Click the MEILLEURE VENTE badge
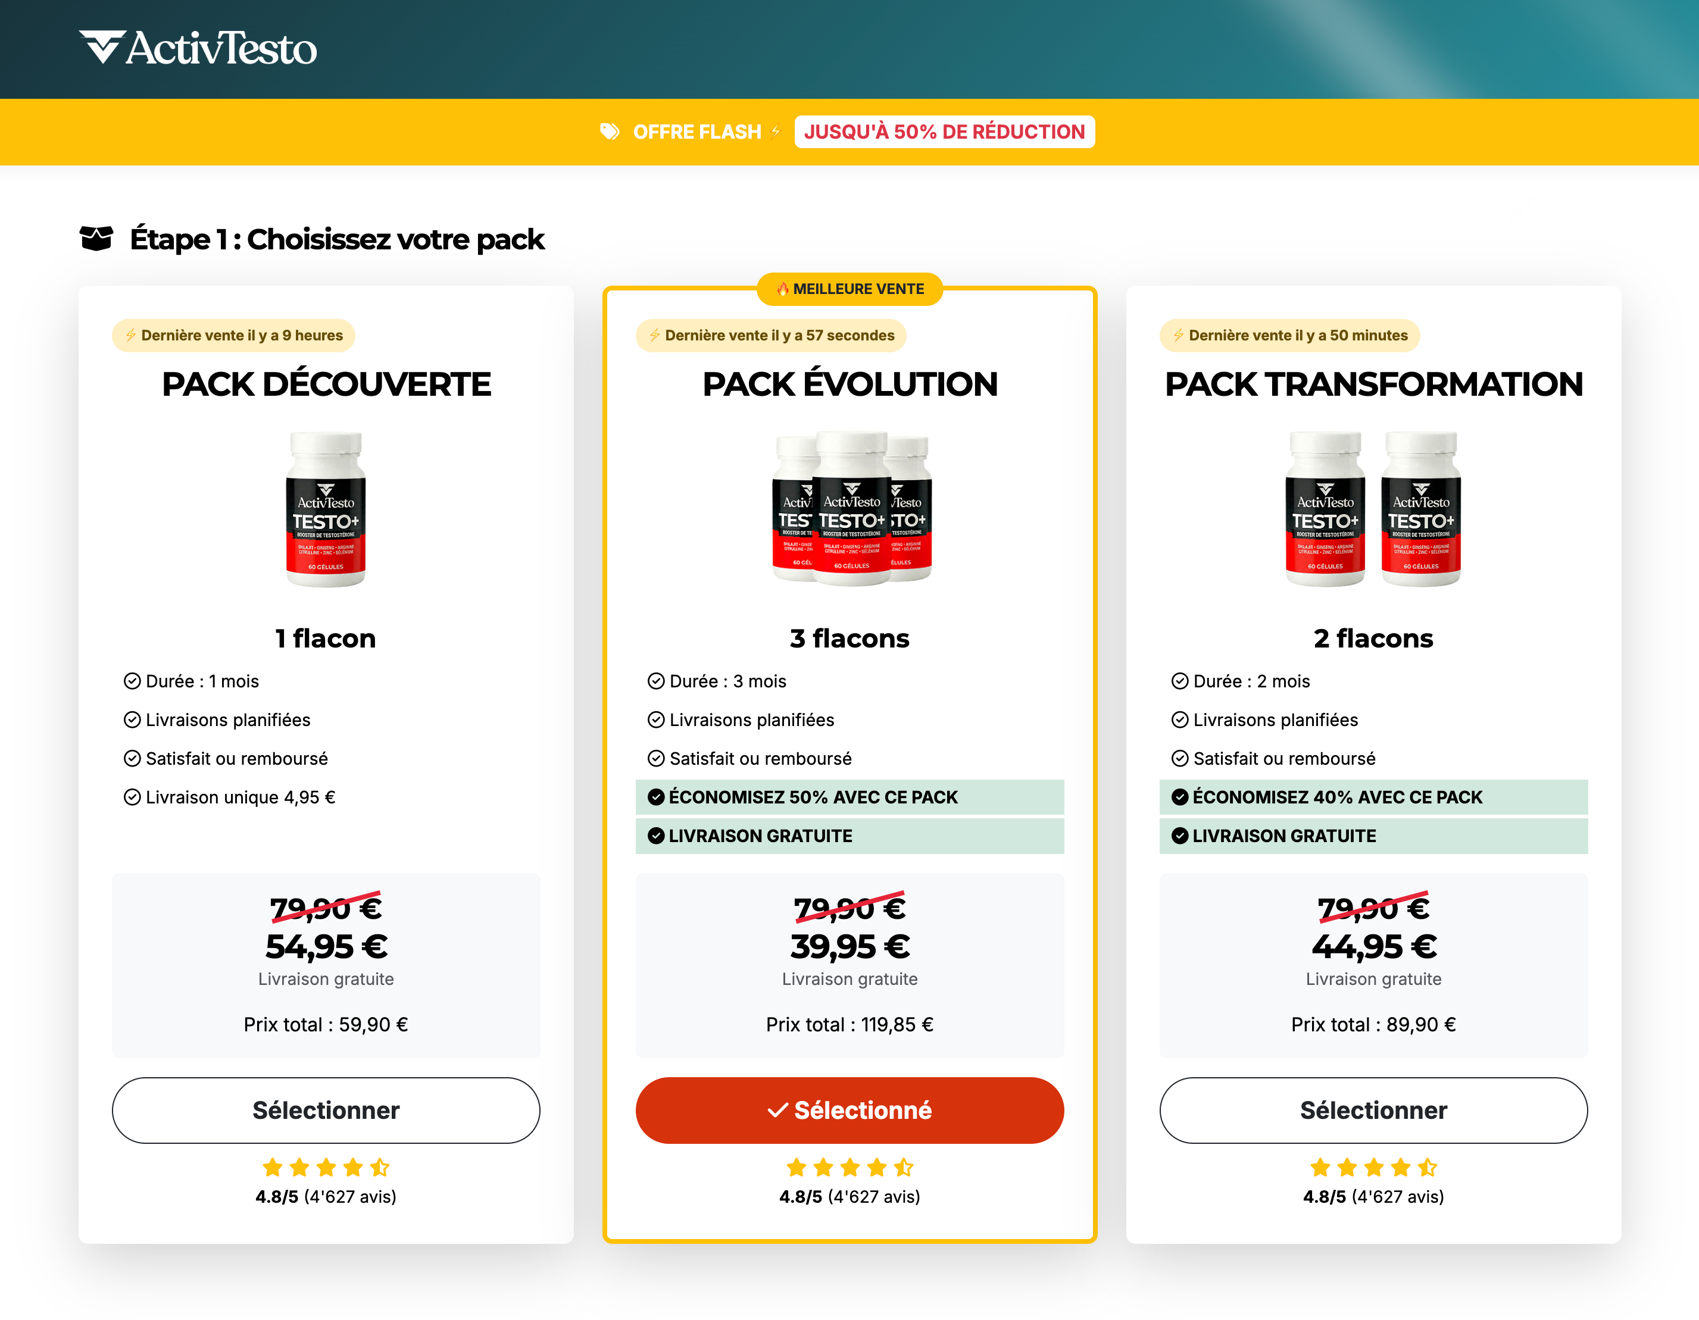This screenshot has height=1320, width=1699. coord(849,289)
